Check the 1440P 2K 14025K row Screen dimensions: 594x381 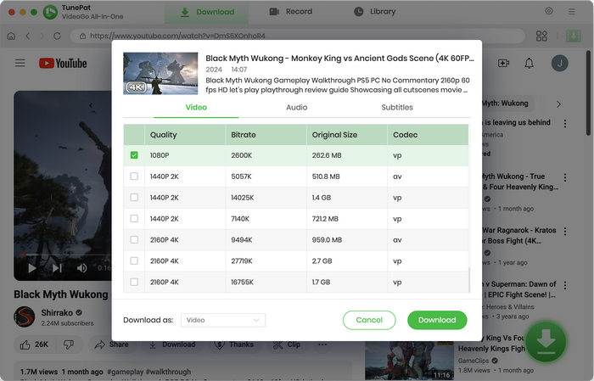pyautogui.click(x=134, y=198)
